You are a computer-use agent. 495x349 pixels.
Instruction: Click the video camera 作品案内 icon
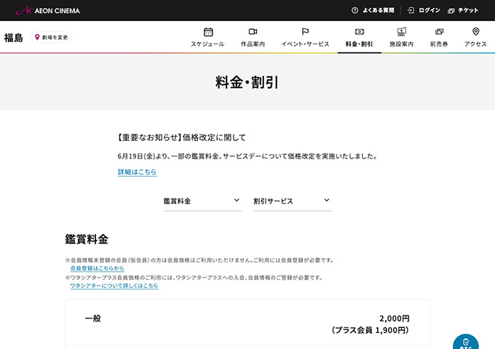coord(253,31)
